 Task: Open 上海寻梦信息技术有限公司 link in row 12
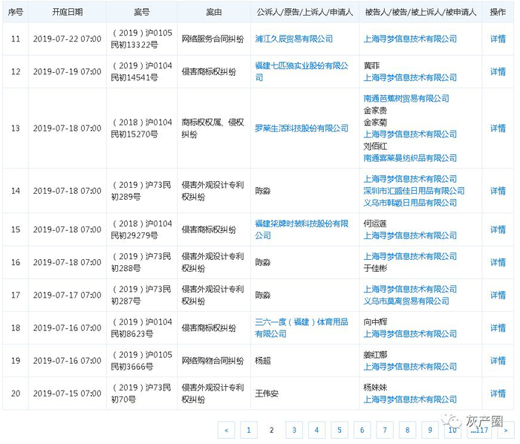[x=410, y=78]
